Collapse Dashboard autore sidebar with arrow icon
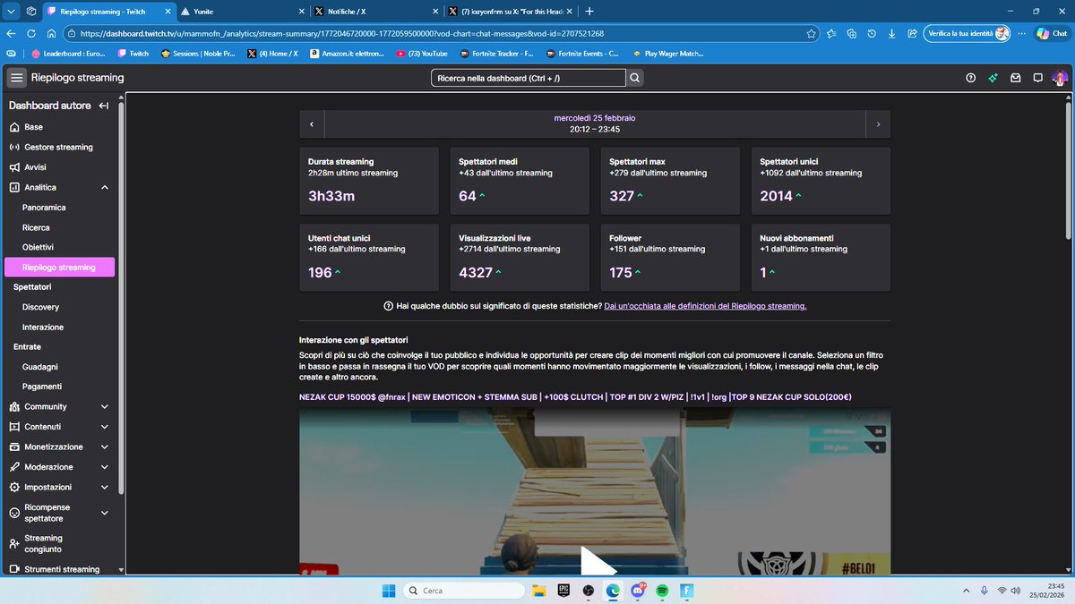Image resolution: width=1075 pixels, height=604 pixels. [x=104, y=106]
